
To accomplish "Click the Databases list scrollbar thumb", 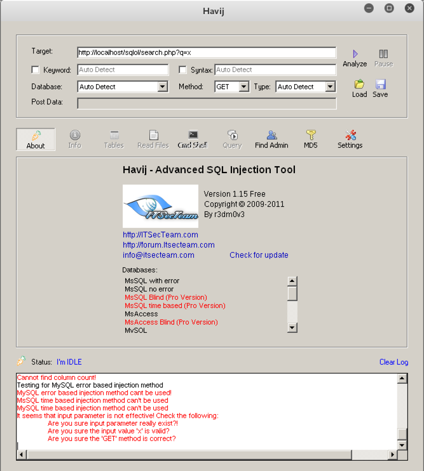I will (x=292, y=293).
